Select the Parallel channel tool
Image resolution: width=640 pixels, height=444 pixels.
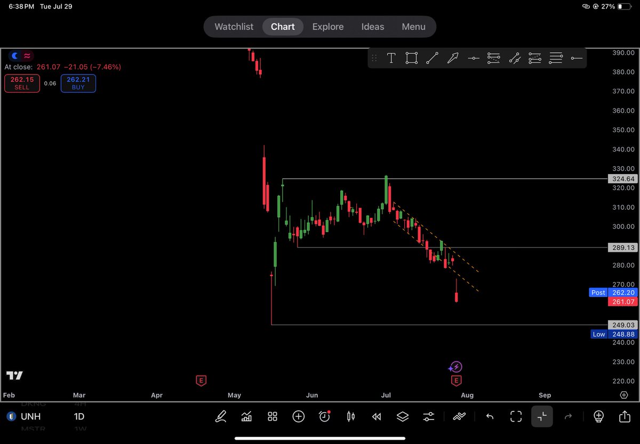coord(514,58)
